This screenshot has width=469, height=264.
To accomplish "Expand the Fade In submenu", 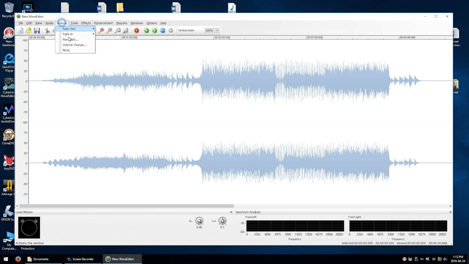I will click(75, 34).
